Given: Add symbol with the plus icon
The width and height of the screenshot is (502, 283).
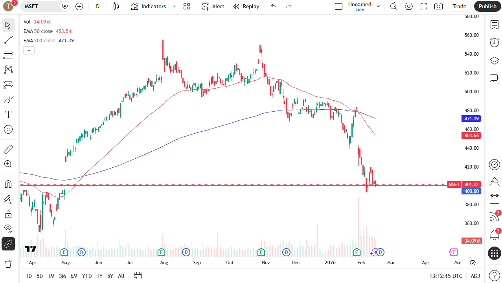Looking at the screenshot, I should tap(79, 6).
